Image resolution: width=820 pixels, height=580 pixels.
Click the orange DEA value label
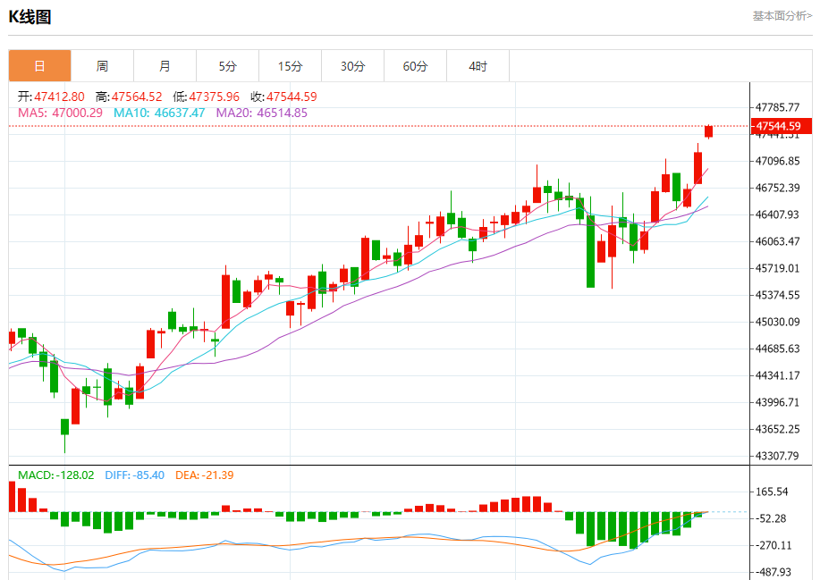204,475
